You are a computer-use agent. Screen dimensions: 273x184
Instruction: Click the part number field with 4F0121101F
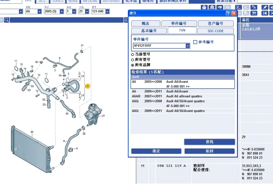pos(159,46)
